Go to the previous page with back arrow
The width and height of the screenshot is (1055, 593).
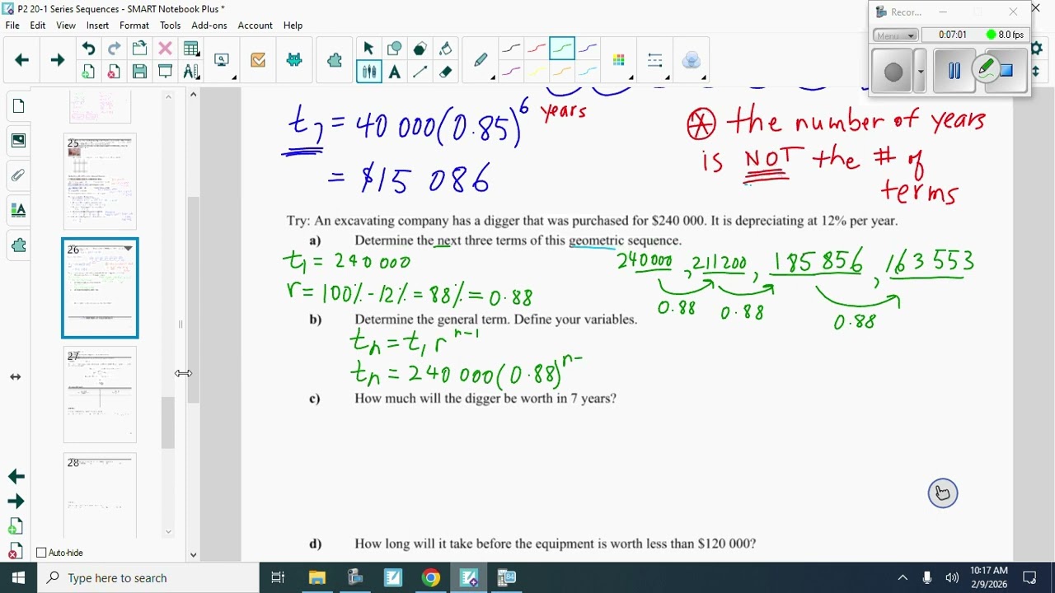[x=22, y=60]
